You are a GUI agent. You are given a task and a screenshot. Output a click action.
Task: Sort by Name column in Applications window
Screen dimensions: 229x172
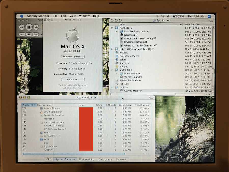coord(146,24)
